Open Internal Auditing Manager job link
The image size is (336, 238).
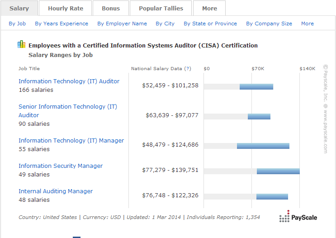point(56,191)
